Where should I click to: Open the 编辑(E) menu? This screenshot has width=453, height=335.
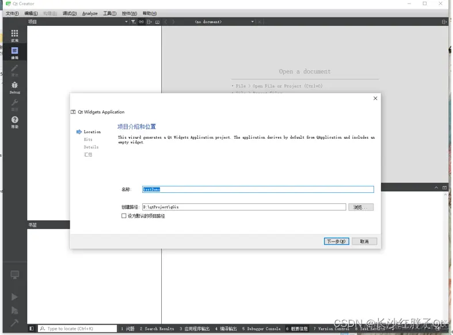click(x=31, y=13)
